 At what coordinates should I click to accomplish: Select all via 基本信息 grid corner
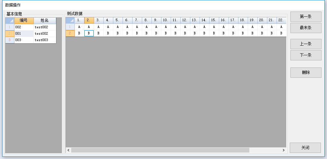pos(10,21)
